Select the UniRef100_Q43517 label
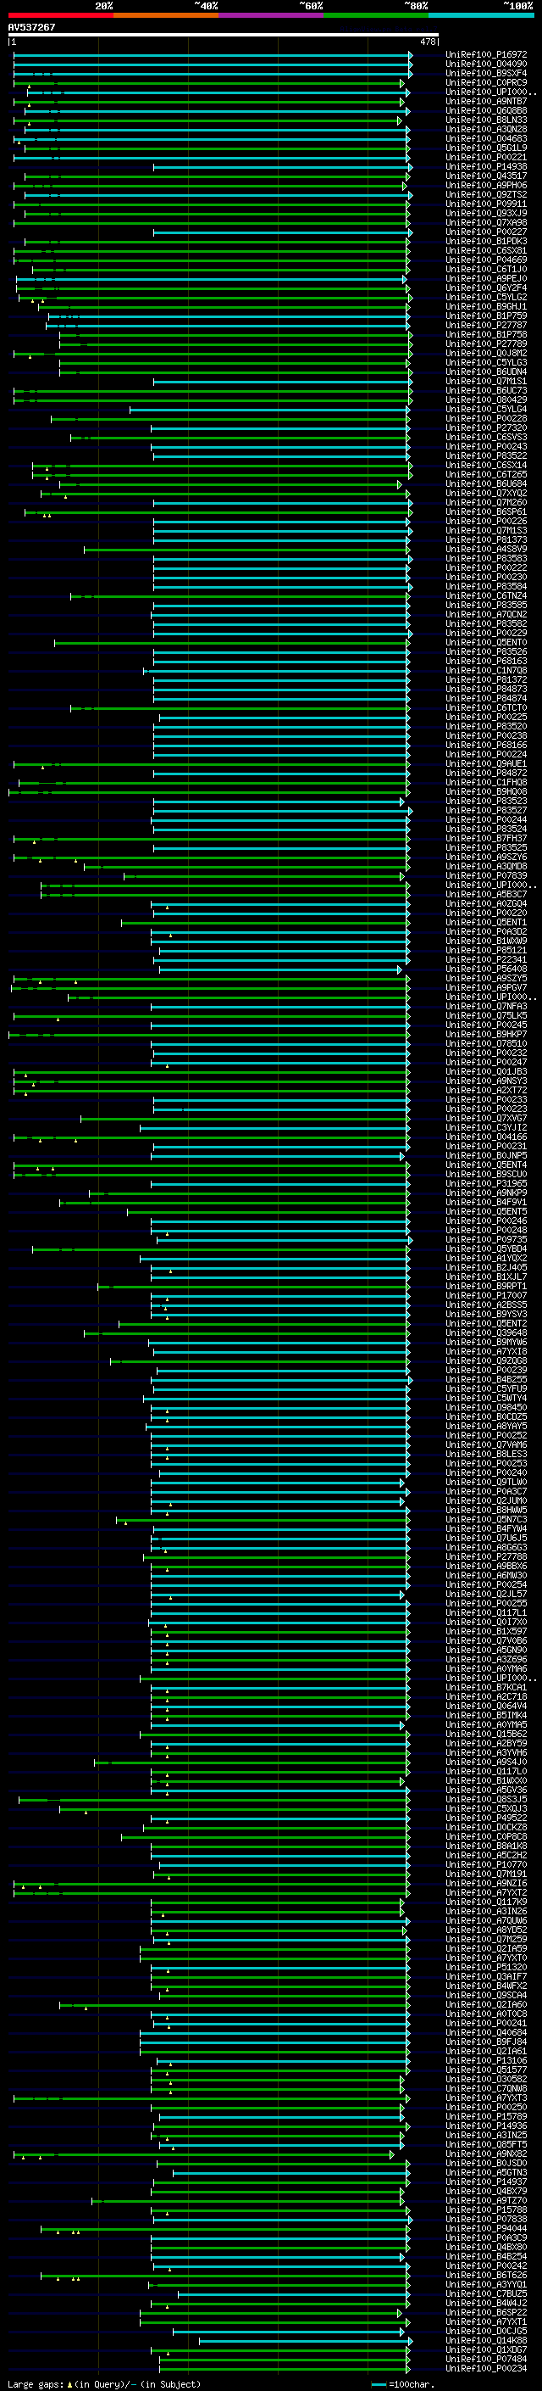Viewport: 542px width, 2391px height. pos(486,176)
